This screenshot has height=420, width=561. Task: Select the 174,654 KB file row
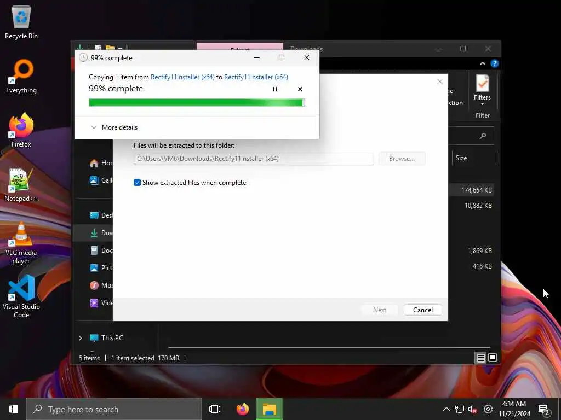pos(476,190)
